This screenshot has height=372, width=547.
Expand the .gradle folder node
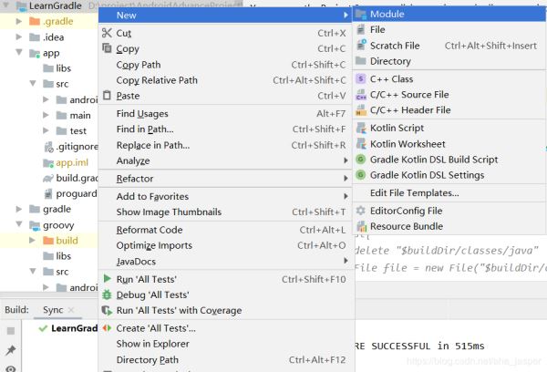pyautogui.click(x=20, y=21)
